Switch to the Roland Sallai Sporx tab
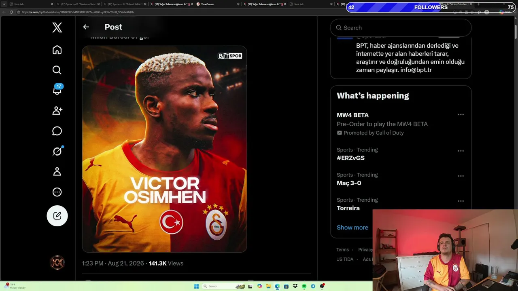Viewport: 518px width, 291px height. pos(125,4)
